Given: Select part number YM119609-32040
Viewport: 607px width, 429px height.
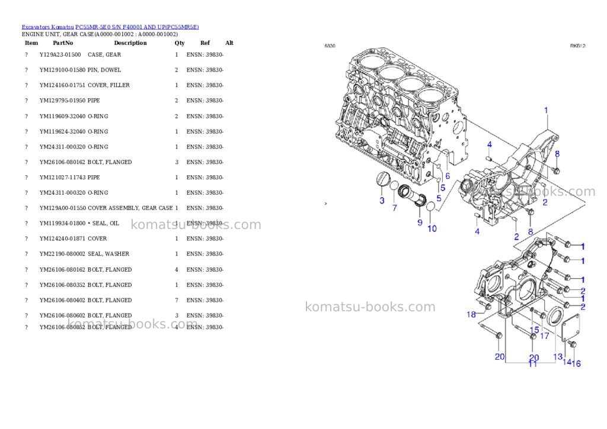Looking at the screenshot, I should coord(62,117).
